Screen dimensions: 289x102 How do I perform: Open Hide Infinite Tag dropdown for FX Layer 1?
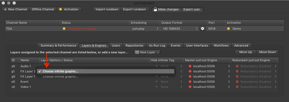(x=171, y=76)
